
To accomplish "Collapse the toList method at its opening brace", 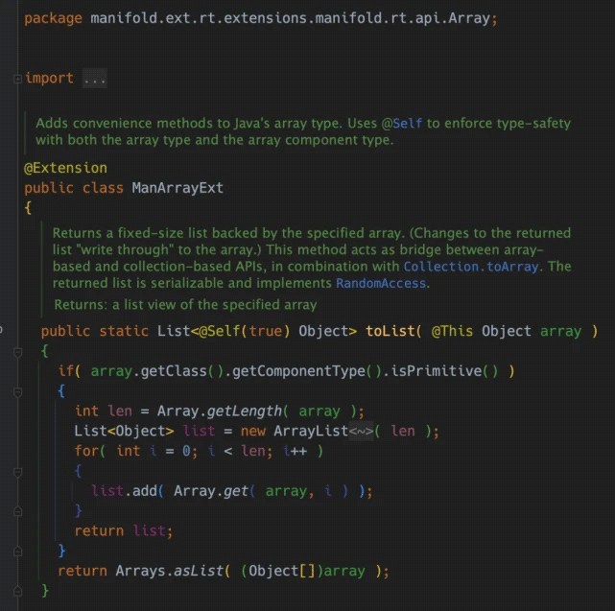I will pyautogui.click(x=17, y=352).
